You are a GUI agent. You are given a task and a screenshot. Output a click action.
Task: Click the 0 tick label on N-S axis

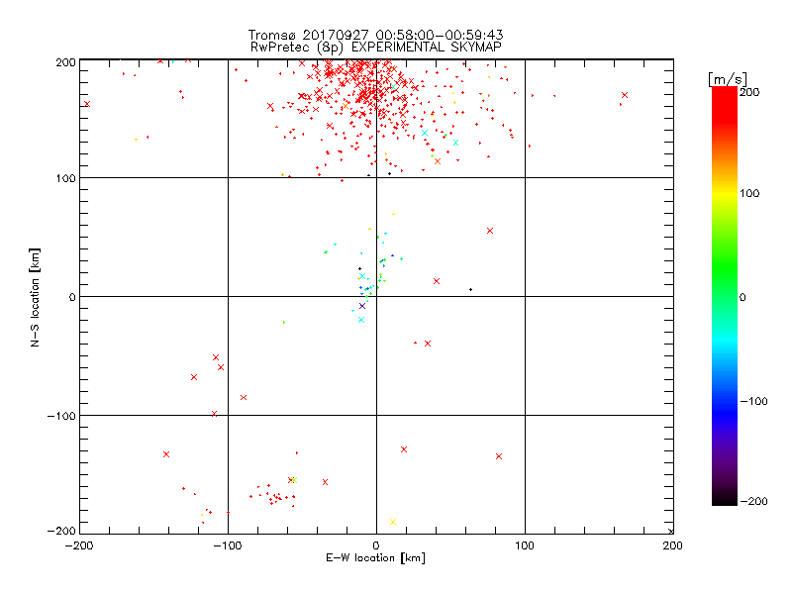[71, 297]
